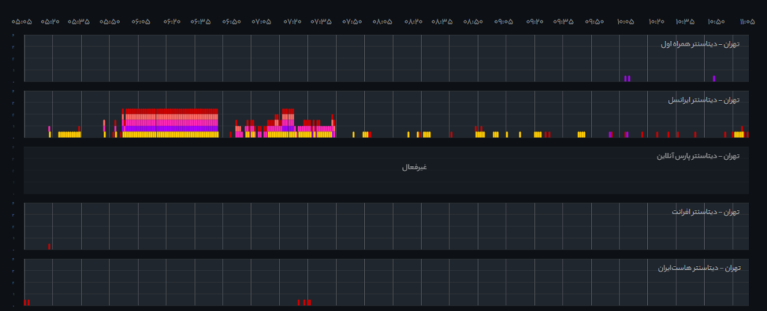Open the تهران - دیتاسنتر پارس آنلاین panel title
This screenshot has height=311, width=767.
click(x=698, y=156)
